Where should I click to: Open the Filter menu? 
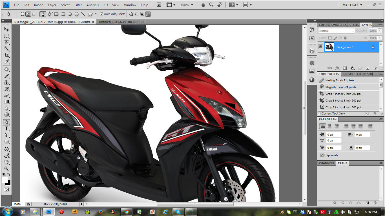(x=78, y=5)
